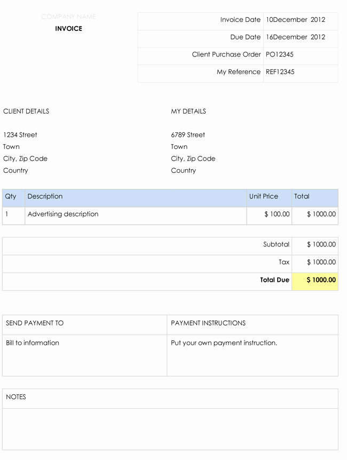Click the Tax label
The width and height of the screenshot is (347, 460).
pyautogui.click(x=284, y=262)
